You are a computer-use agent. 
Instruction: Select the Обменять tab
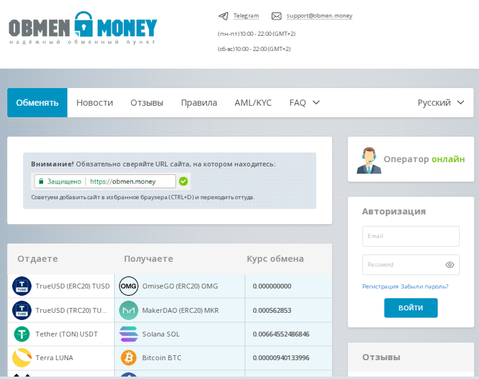click(x=37, y=103)
